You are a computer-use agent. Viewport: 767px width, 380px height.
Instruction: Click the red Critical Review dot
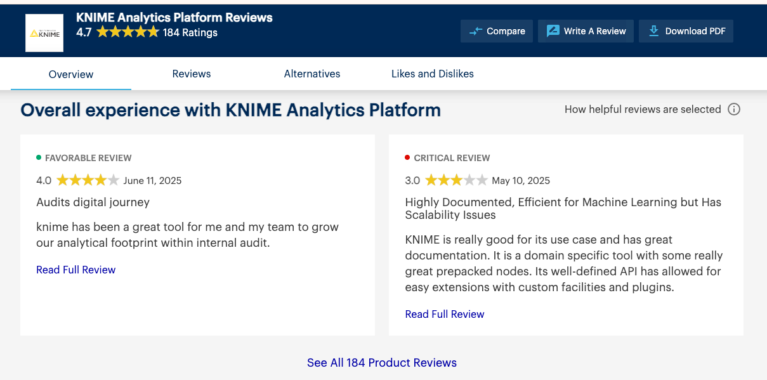pos(407,157)
